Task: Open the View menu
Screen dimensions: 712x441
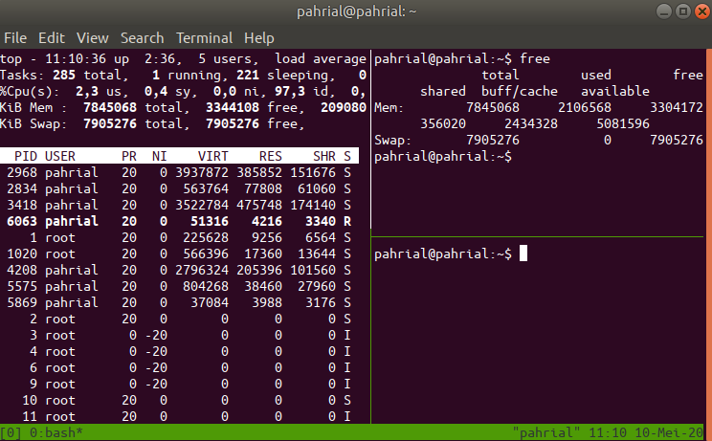Action: click(92, 38)
